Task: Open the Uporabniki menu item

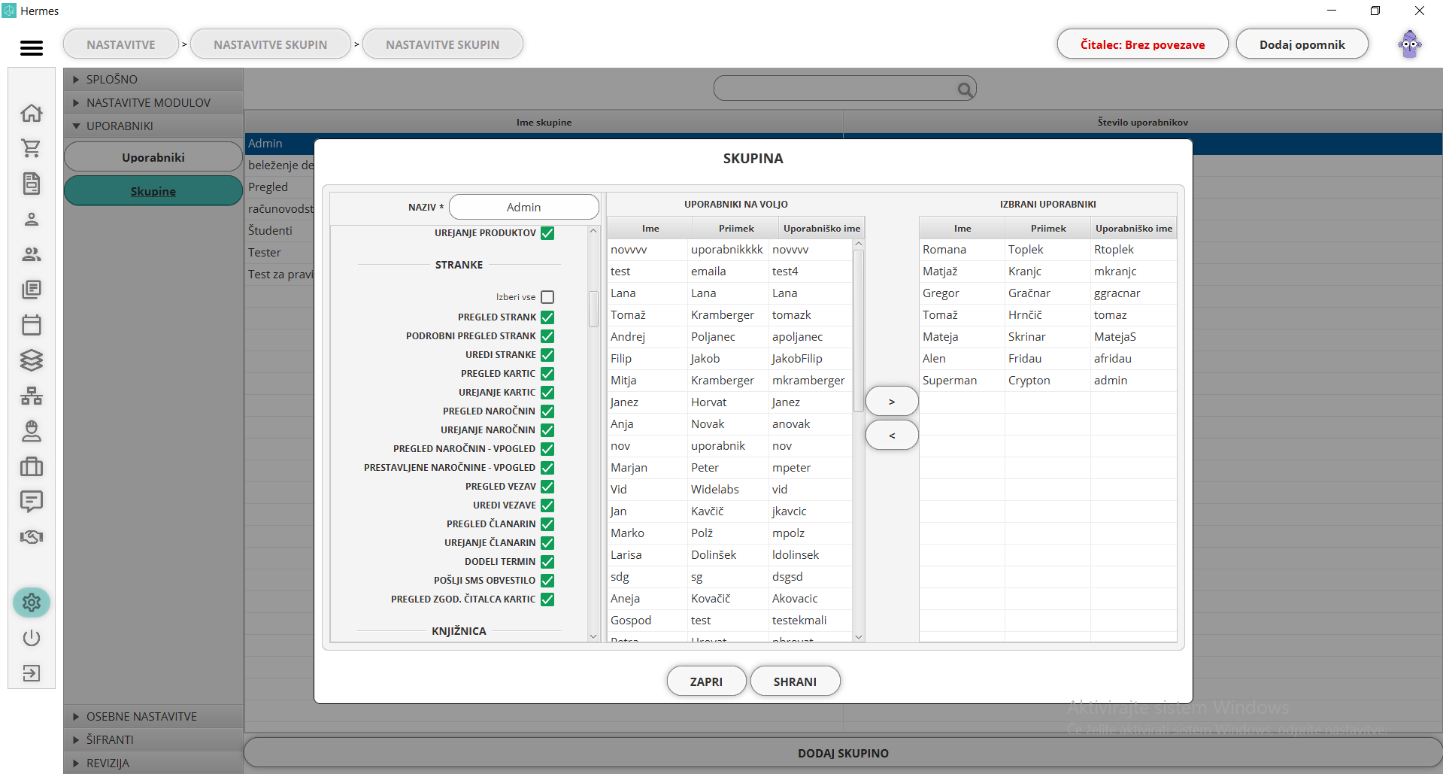Action: [x=153, y=157]
